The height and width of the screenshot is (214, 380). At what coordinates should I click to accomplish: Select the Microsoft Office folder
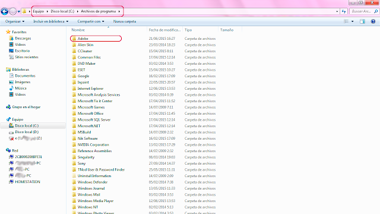(90, 114)
